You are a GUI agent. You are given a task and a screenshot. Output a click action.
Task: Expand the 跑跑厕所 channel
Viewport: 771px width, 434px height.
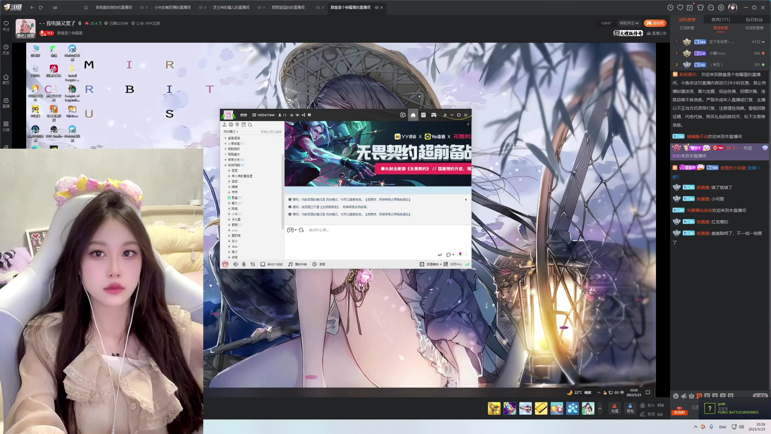tap(225, 149)
